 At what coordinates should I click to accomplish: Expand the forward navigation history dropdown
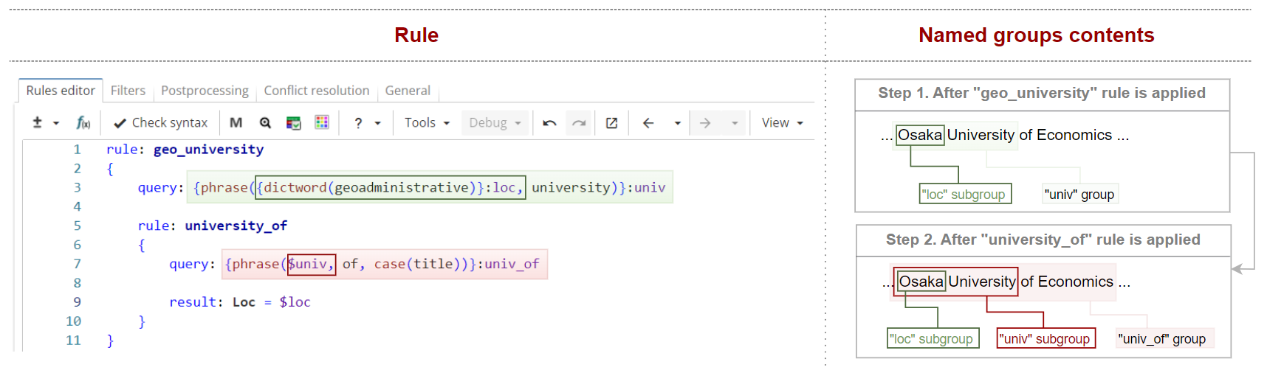735,123
